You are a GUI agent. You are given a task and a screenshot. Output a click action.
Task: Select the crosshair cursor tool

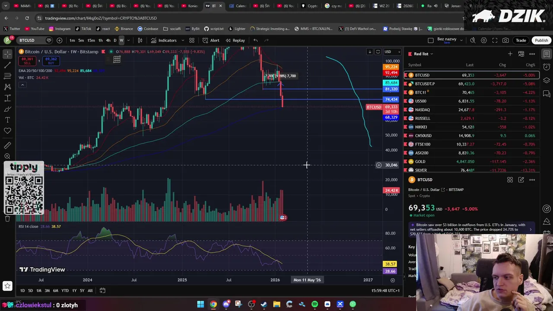click(x=7, y=54)
